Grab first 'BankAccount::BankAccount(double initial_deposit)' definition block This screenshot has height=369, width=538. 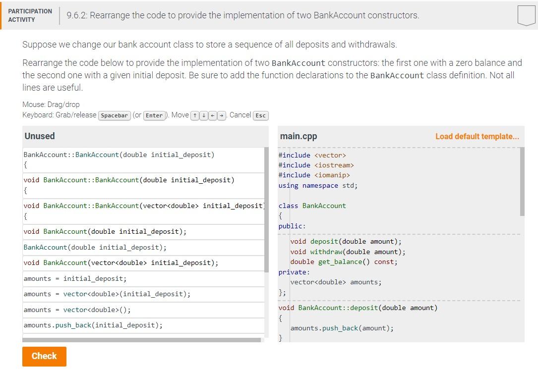[x=119, y=159]
